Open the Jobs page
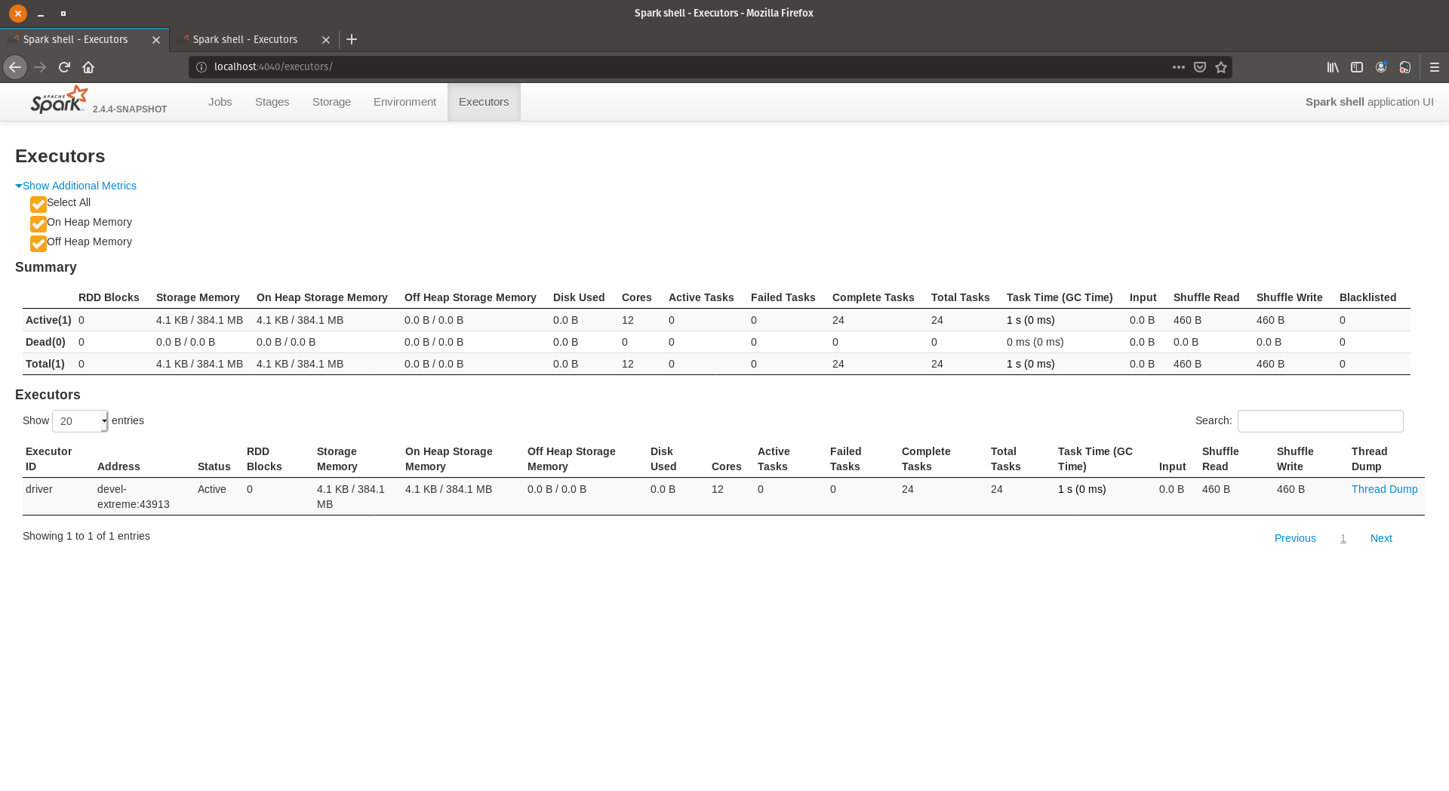This screenshot has width=1449, height=791. point(220,102)
